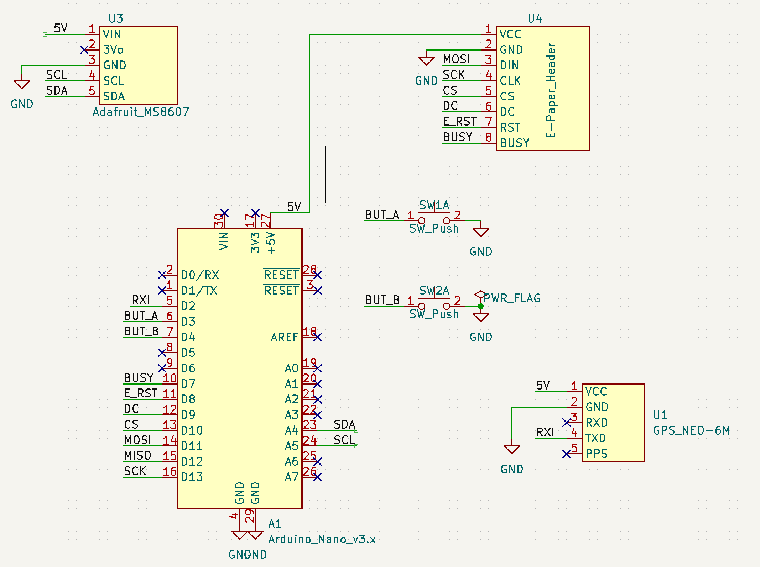Click the RXI label at Arduino D2
The width and height of the screenshot is (760, 567).
[x=141, y=300]
